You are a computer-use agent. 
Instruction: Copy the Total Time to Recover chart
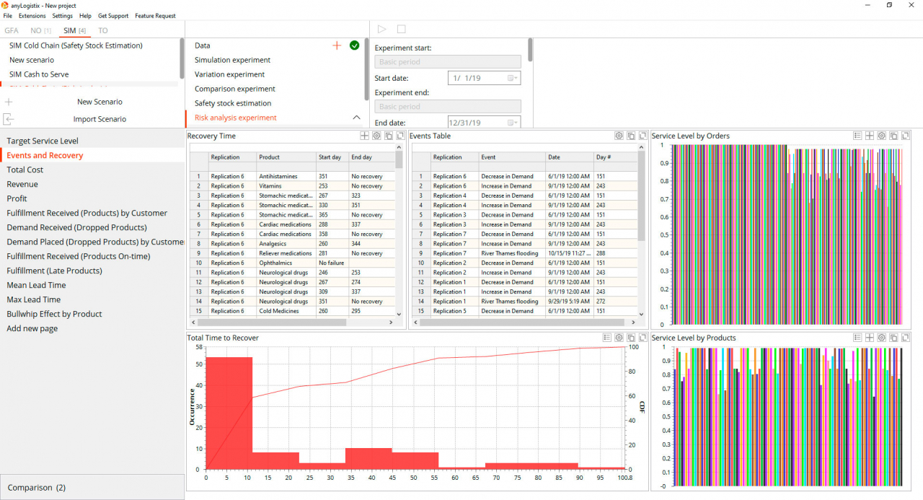[x=630, y=338]
